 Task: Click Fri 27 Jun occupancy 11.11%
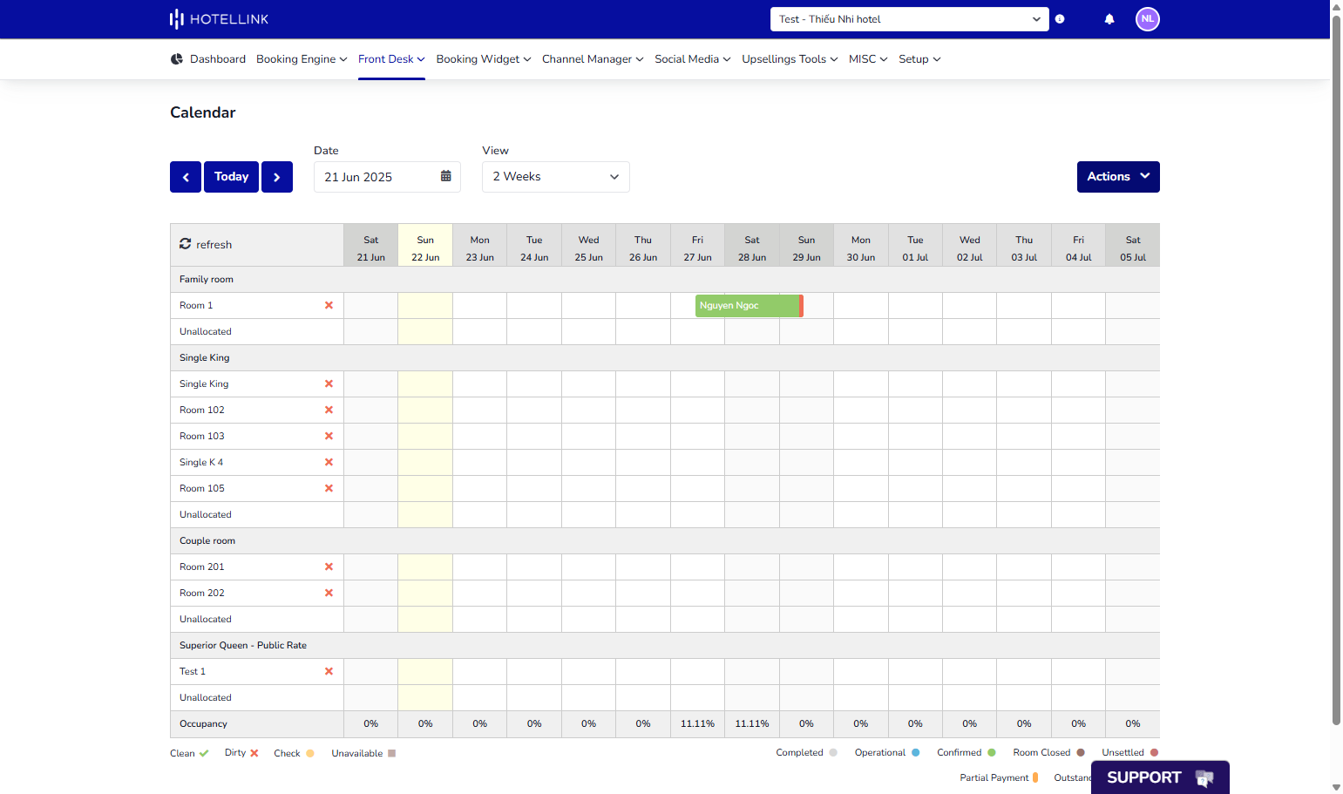click(x=697, y=723)
